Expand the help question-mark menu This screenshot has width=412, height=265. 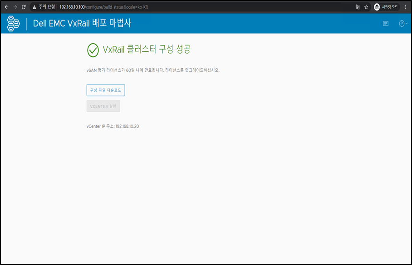403,24
